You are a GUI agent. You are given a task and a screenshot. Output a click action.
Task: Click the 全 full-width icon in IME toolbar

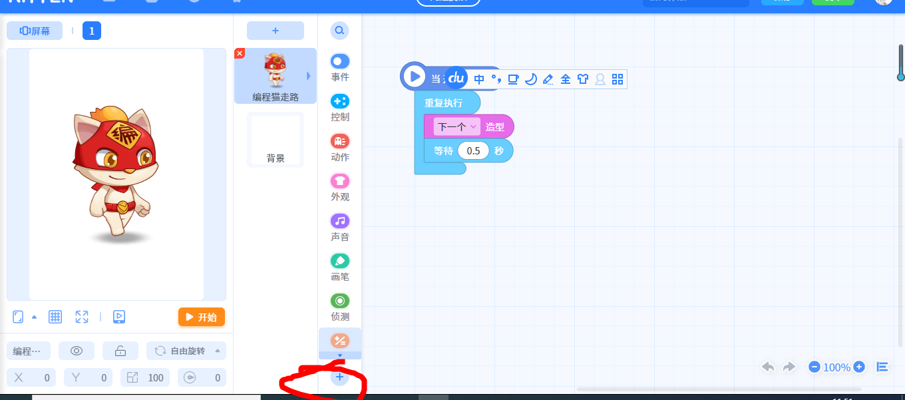566,79
